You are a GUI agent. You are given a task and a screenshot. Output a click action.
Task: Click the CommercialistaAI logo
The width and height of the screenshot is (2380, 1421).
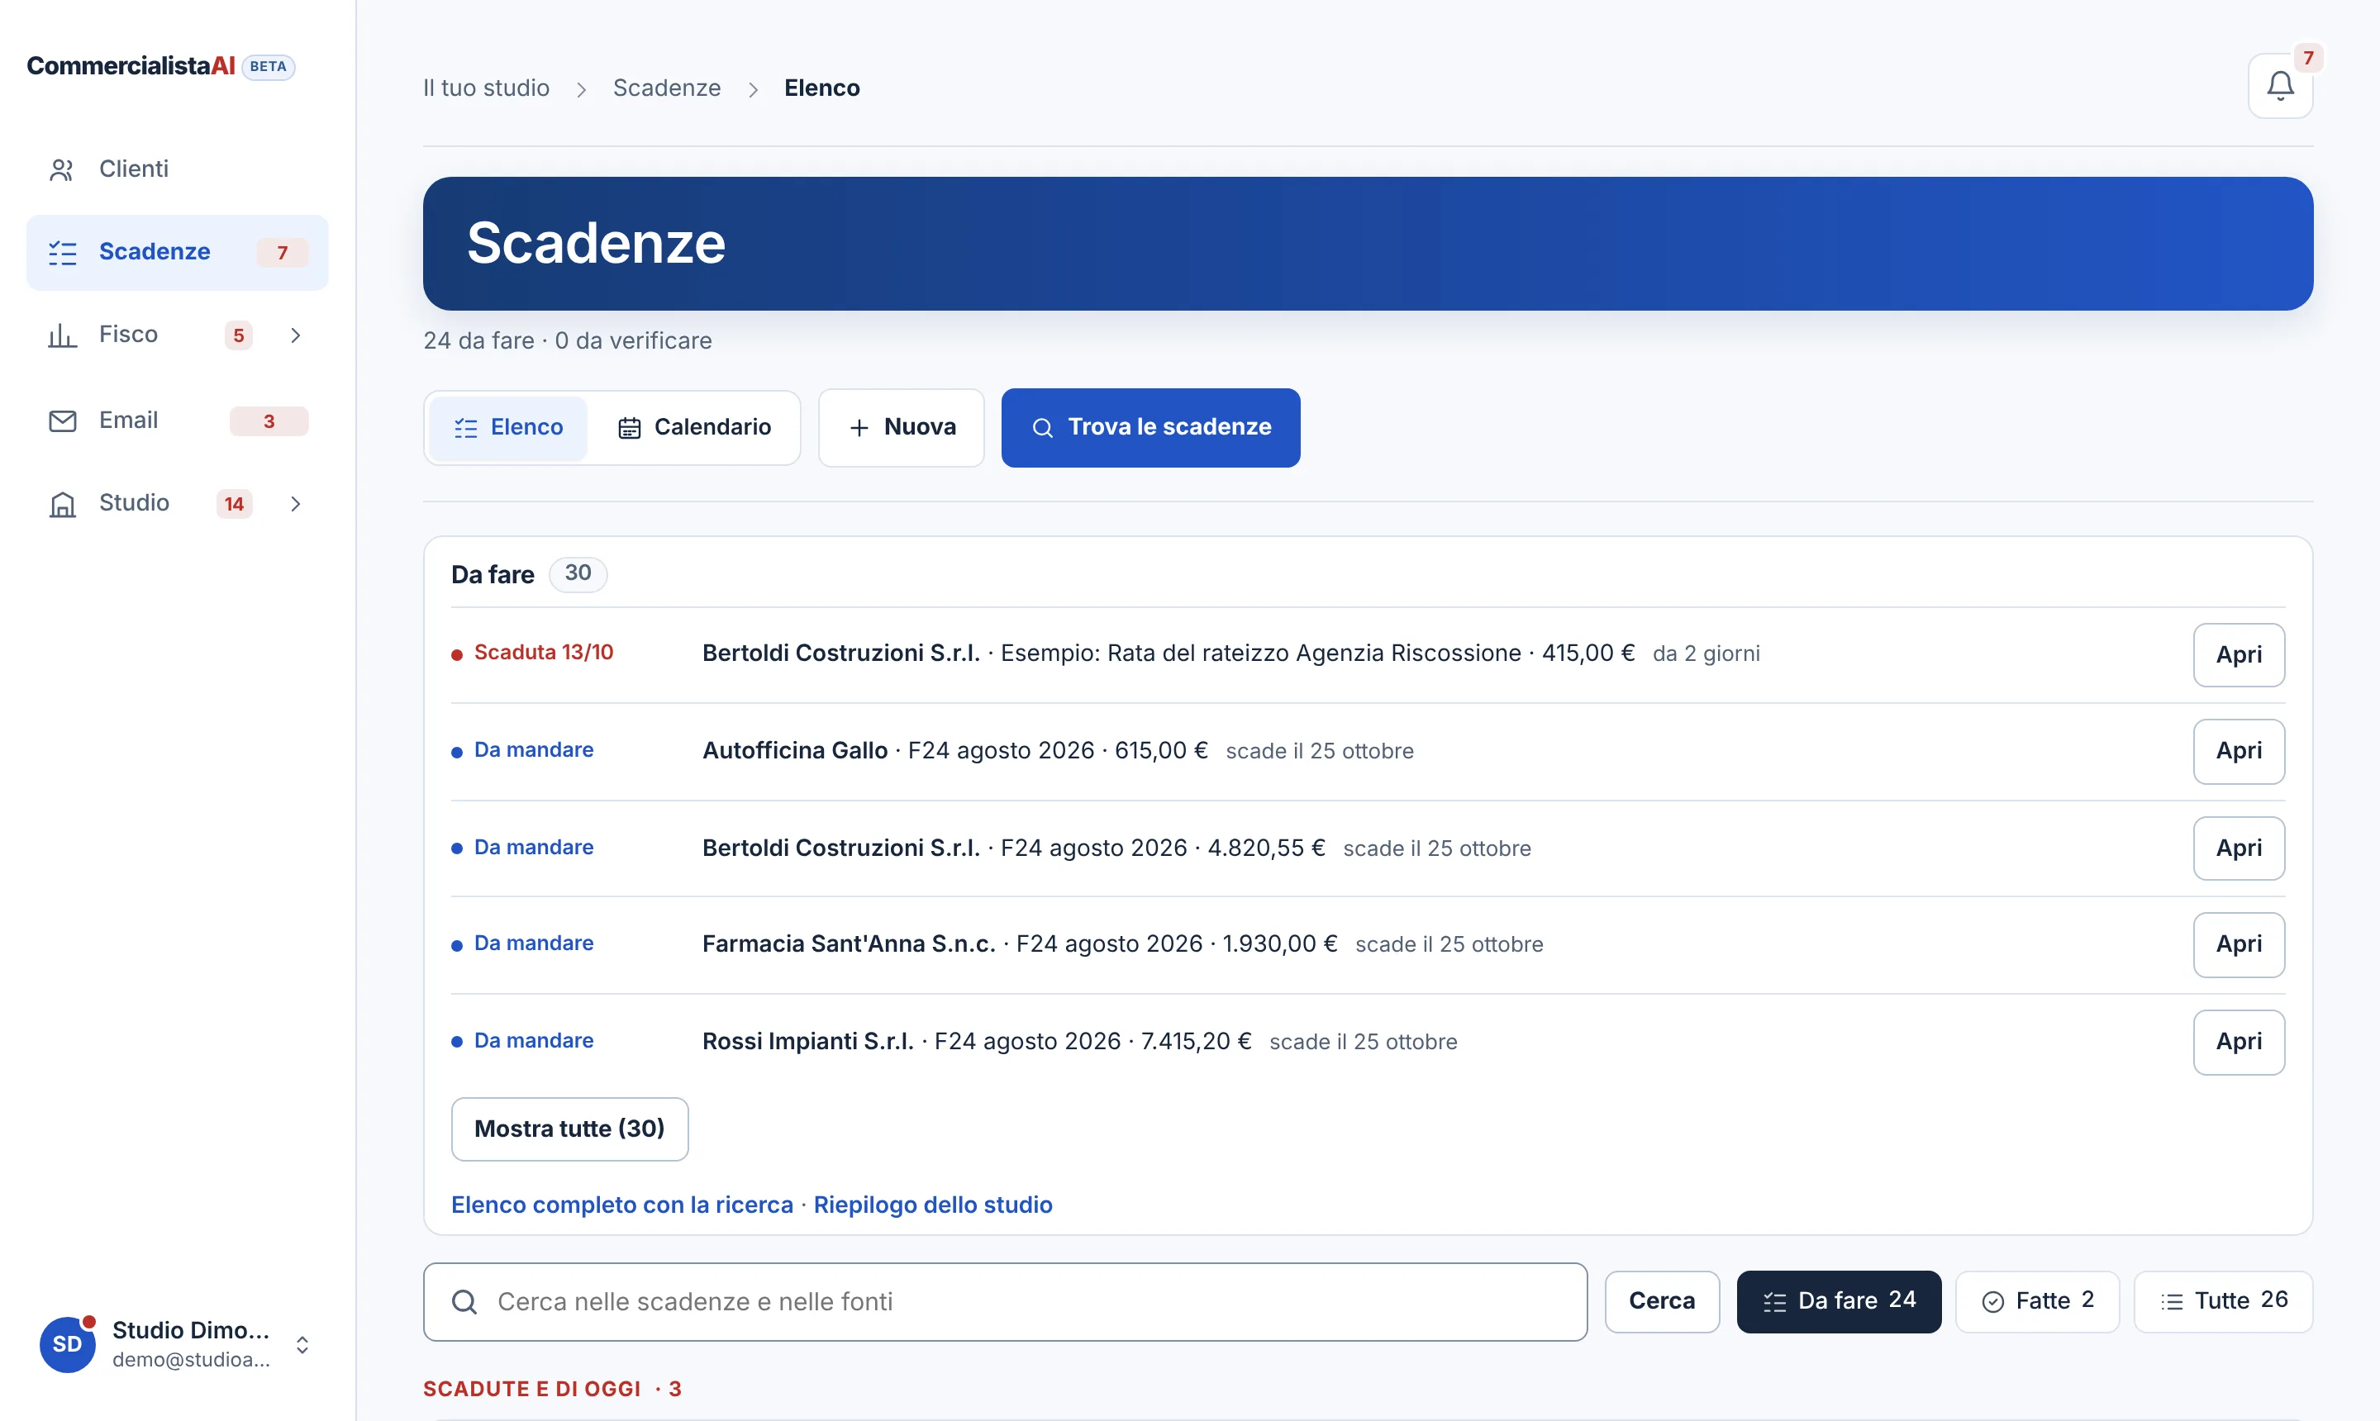[x=131, y=65]
